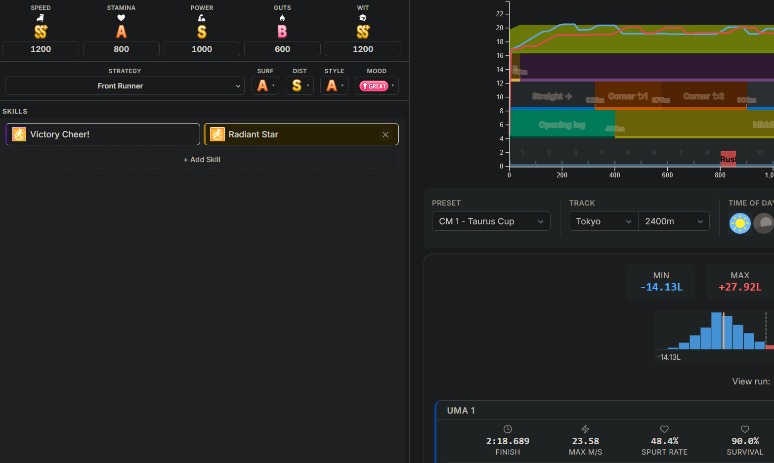Select the cloudy time of day option

click(x=764, y=223)
